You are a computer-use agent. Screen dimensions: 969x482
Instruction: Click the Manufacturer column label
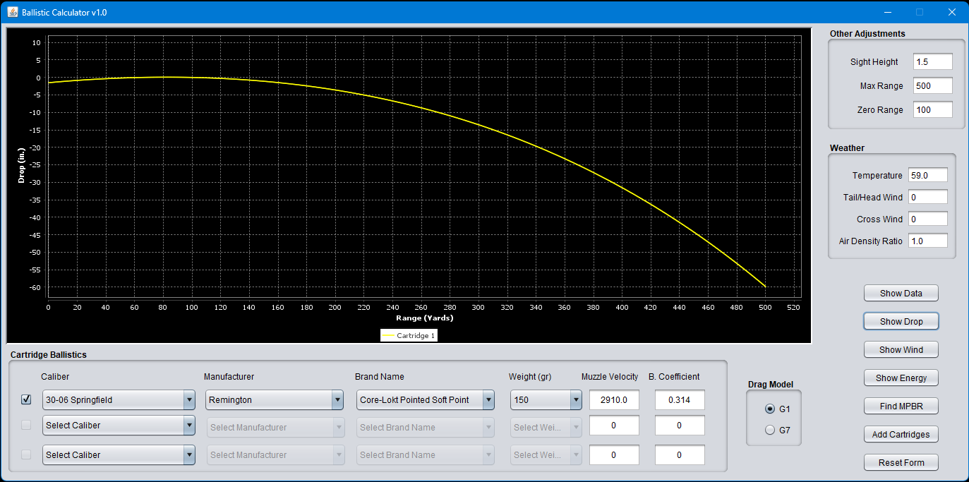click(x=229, y=377)
